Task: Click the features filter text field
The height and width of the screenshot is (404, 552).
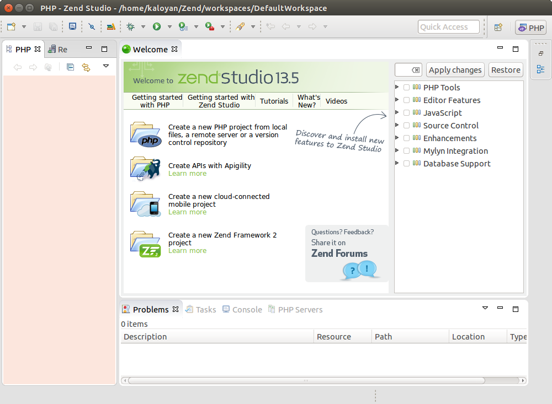Action: tap(408, 70)
